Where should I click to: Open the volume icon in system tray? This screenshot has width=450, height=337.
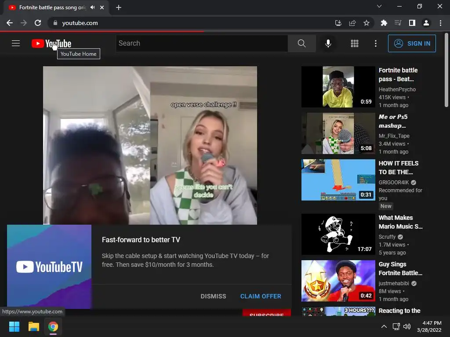point(407,326)
